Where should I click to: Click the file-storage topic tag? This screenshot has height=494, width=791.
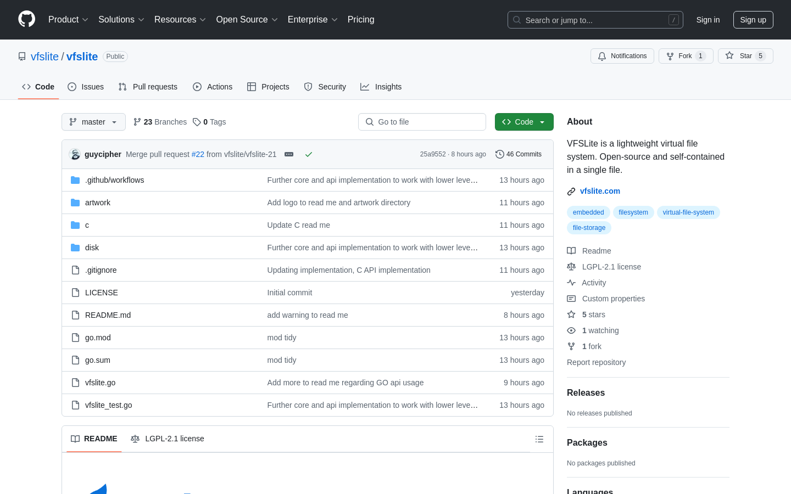(589, 228)
